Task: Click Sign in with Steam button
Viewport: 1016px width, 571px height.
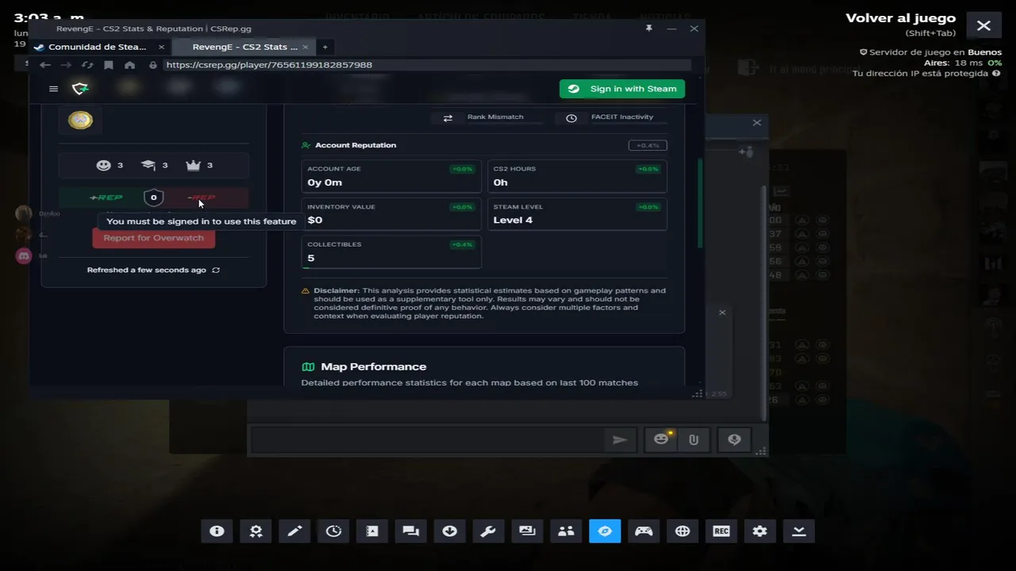Action: 622,89
